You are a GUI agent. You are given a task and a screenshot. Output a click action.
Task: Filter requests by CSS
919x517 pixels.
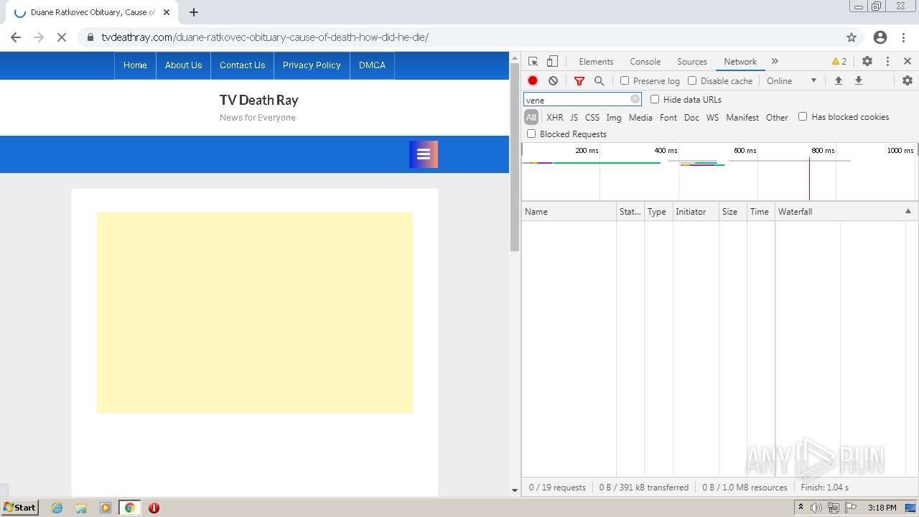click(592, 117)
